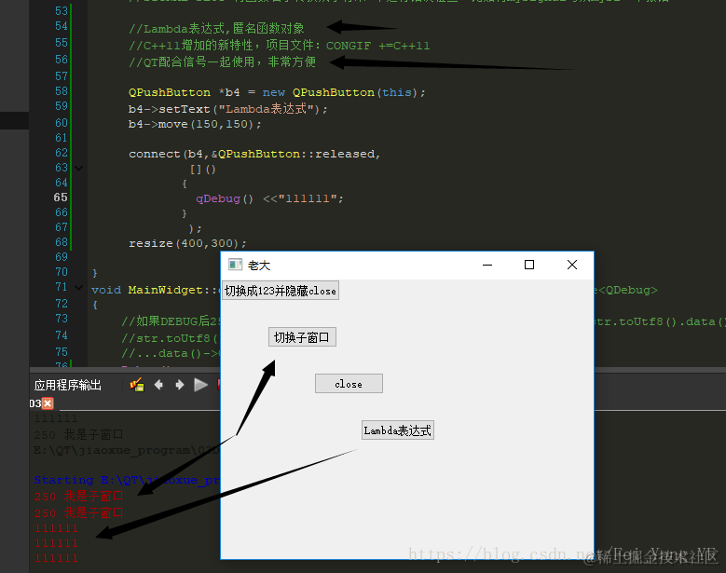This screenshot has width=726, height=573.
Task: Collapse the function fold at line 71
Action: 78,288
